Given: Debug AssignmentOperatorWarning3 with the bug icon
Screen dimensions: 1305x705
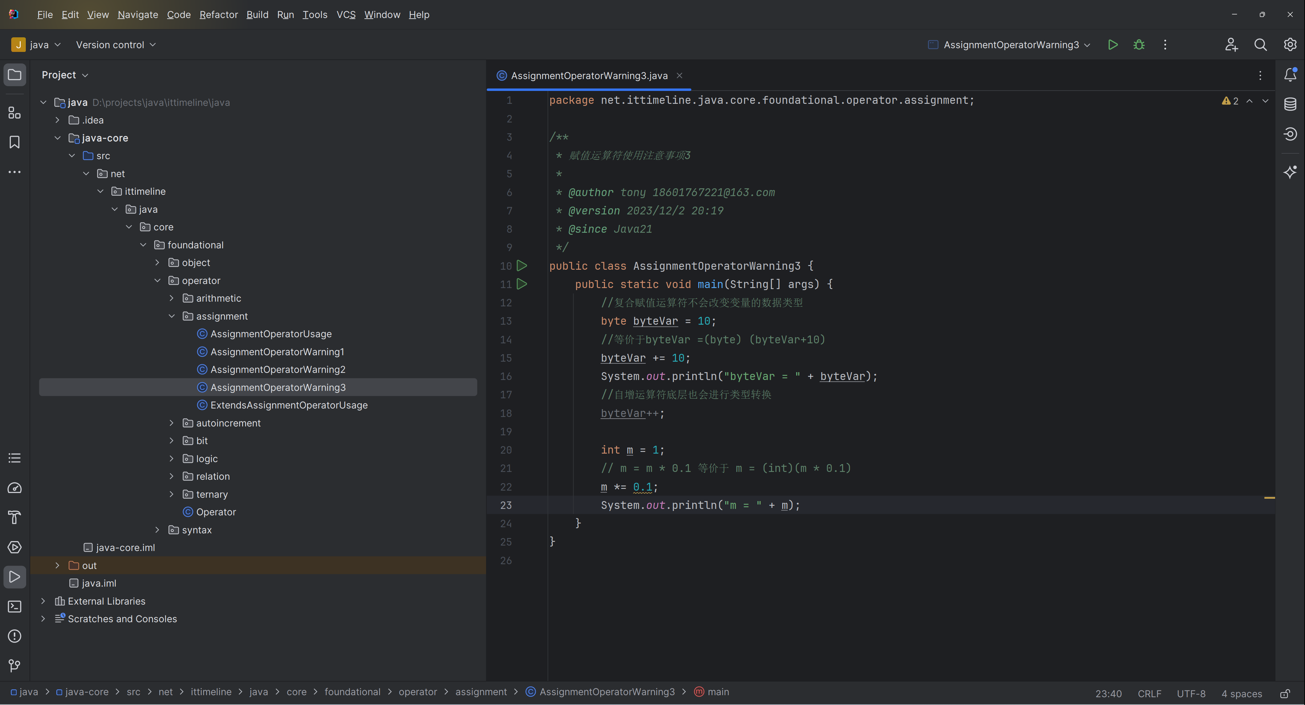Looking at the screenshot, I should click(x=1139, y=44).
